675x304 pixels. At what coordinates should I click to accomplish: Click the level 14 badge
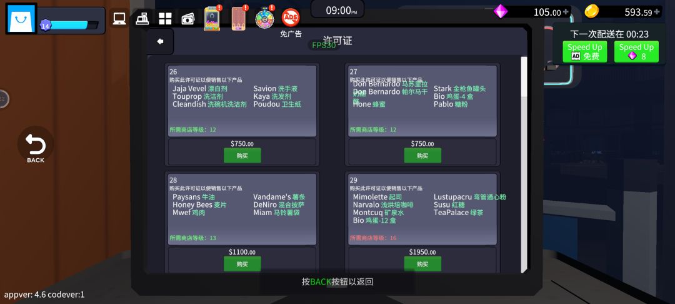pos(45,26)
